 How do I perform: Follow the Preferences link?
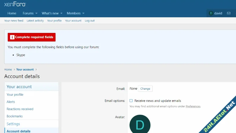[193, 106]
